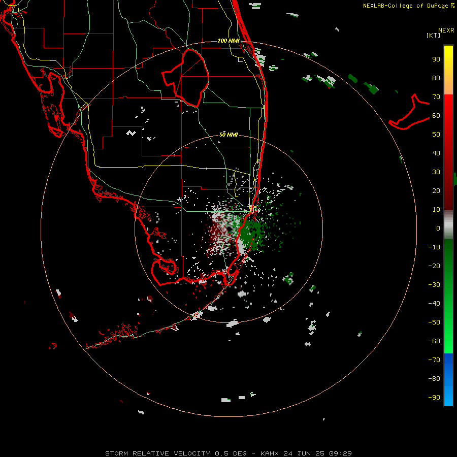Viewport: 457px width, 457px height.
Task: Click the -70 value on the velocity scale
Action: pos(434,360)
